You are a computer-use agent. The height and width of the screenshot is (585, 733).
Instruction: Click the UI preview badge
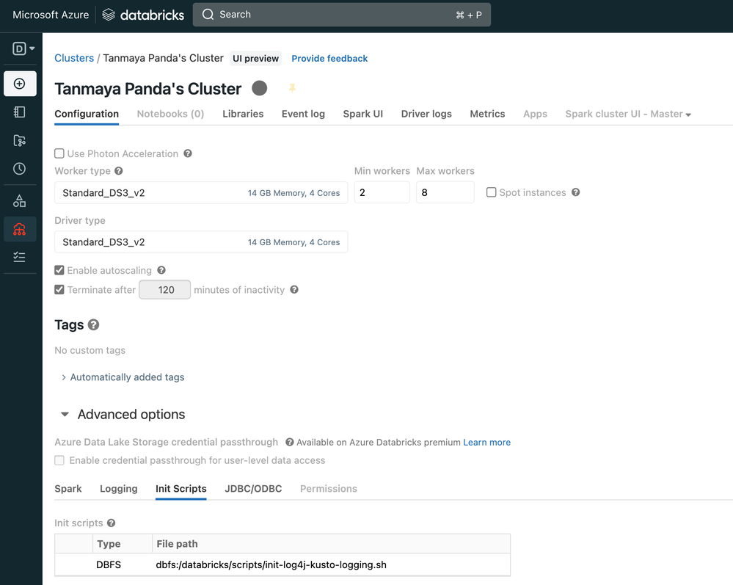256,59
